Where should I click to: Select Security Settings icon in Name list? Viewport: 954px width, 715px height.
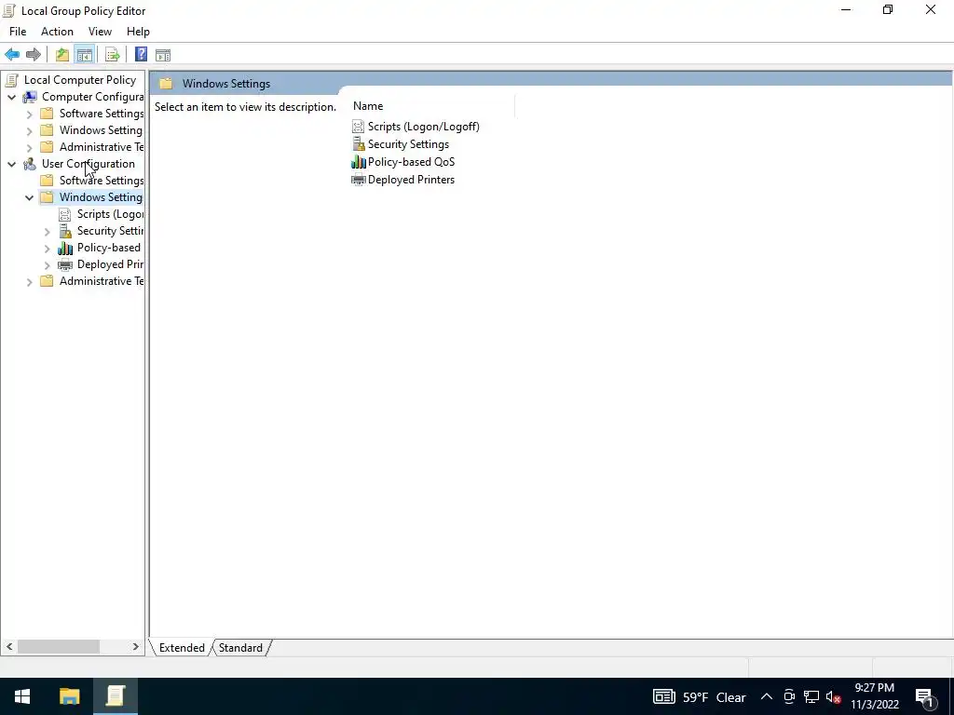(359, 144)
